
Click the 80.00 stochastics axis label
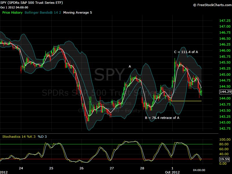pos(224,144)
